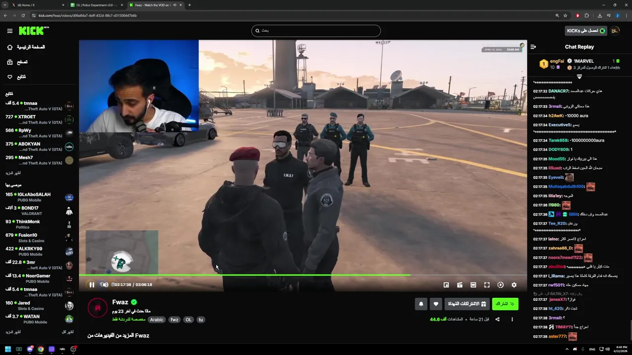
Task: Open Mesh7 followed channel
Action: coord(39,160)
